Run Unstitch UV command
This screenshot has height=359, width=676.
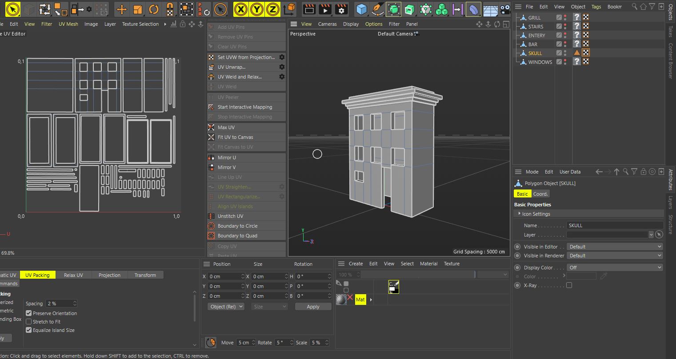pos(247,216)
